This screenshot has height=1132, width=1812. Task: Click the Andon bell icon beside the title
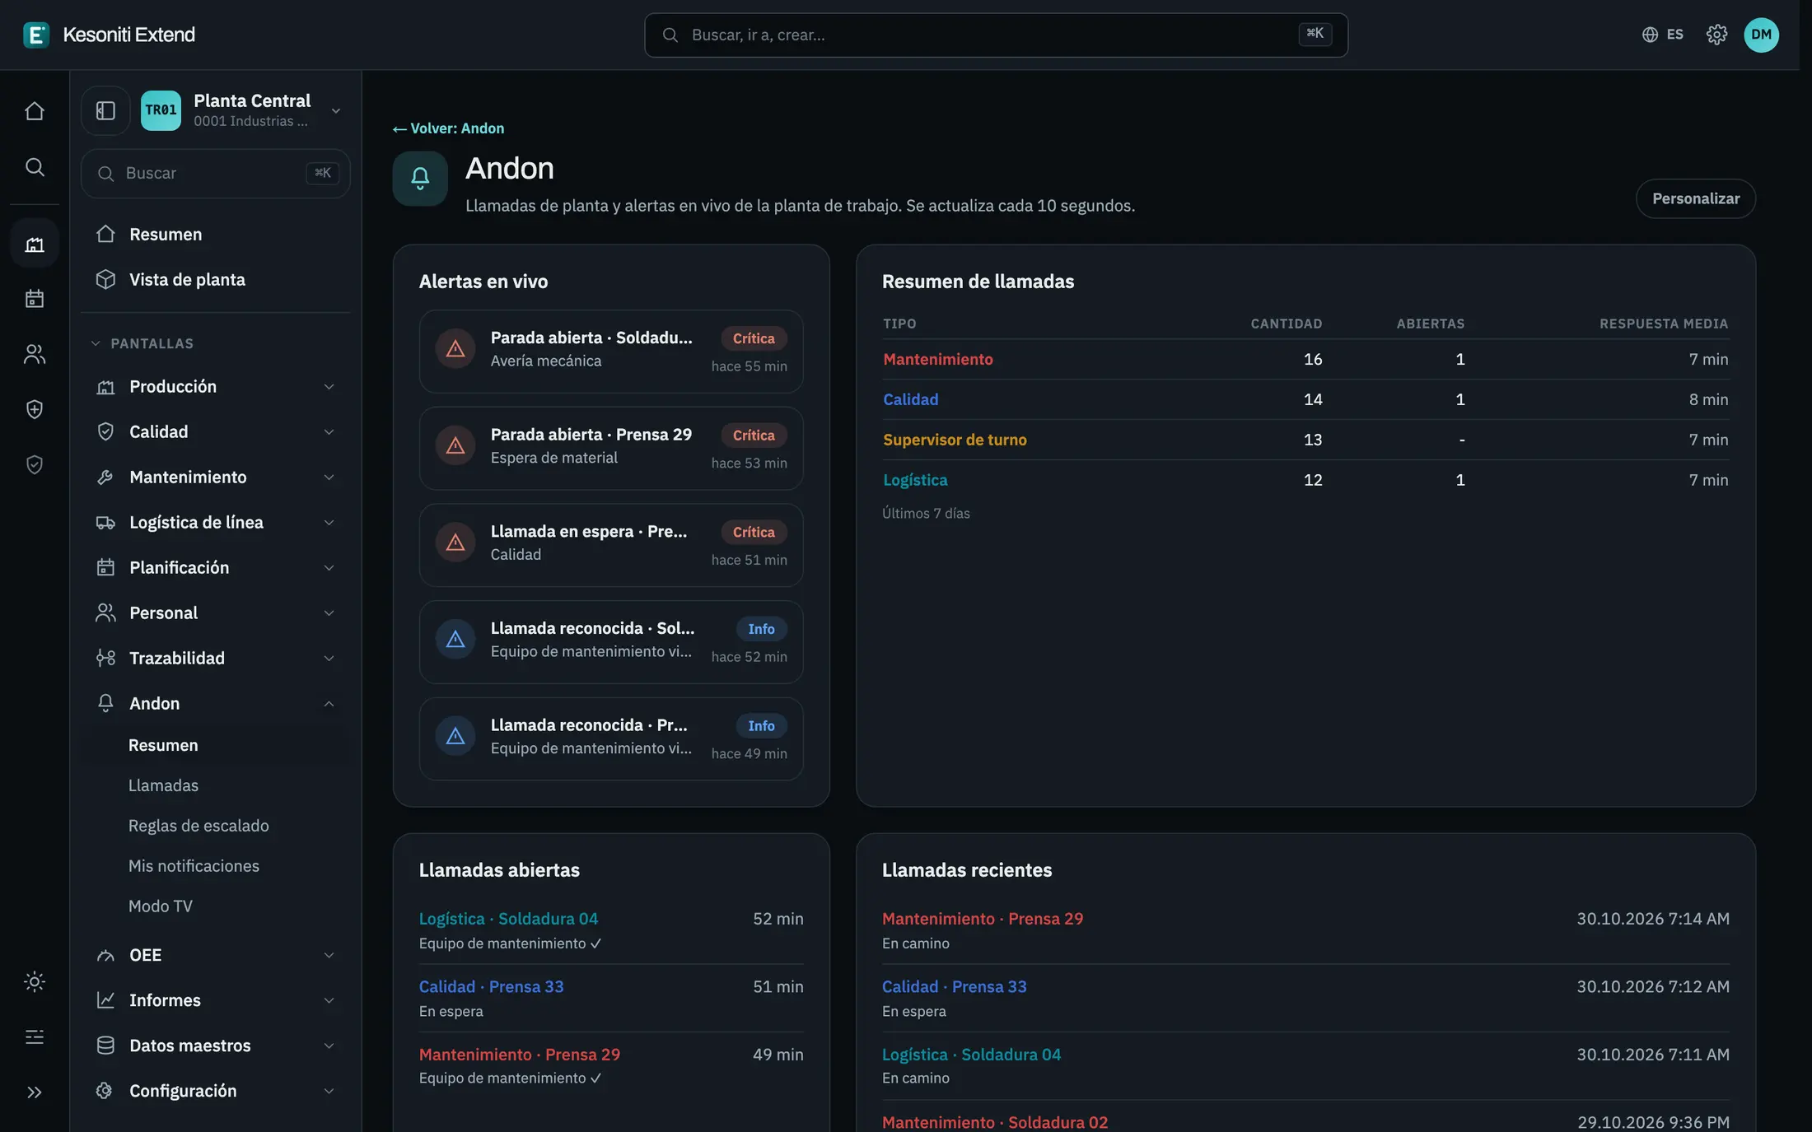click(x=420, y=178)
